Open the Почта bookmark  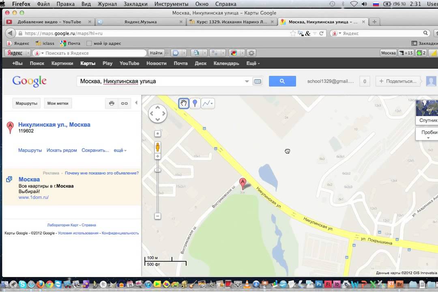tap(70, 43)
